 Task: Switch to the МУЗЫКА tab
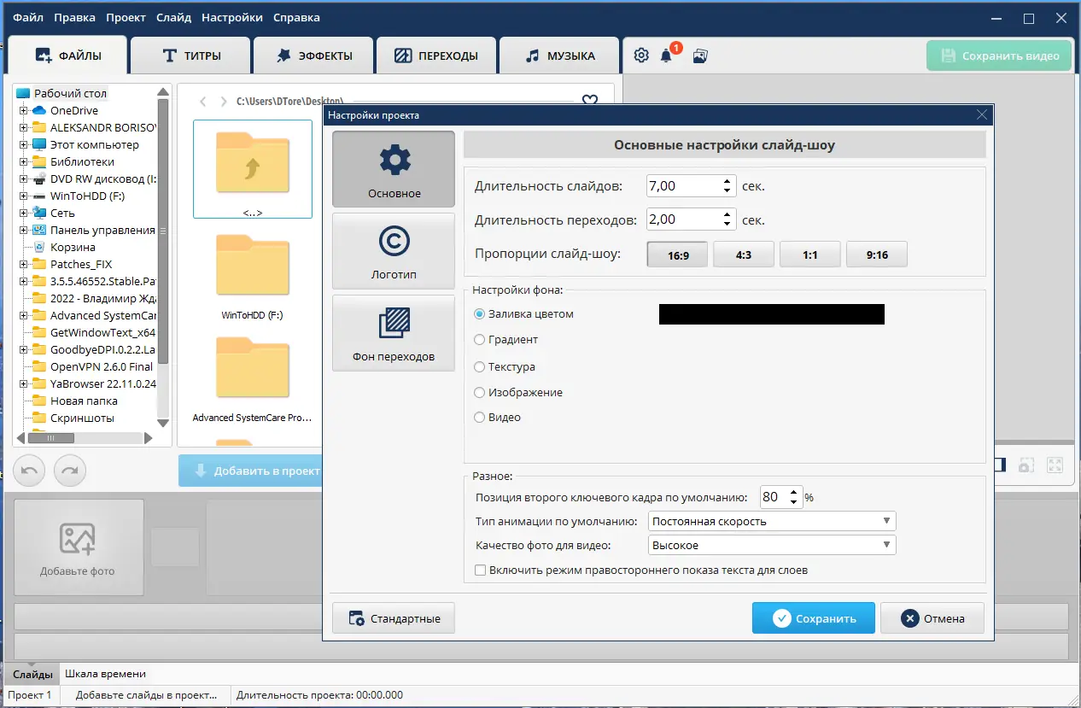[559, 56]
